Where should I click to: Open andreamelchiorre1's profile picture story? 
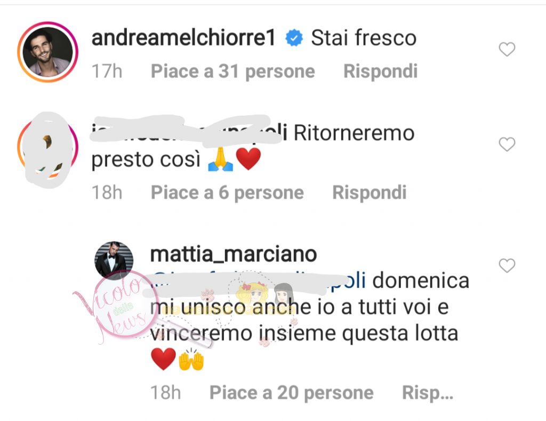47,52
